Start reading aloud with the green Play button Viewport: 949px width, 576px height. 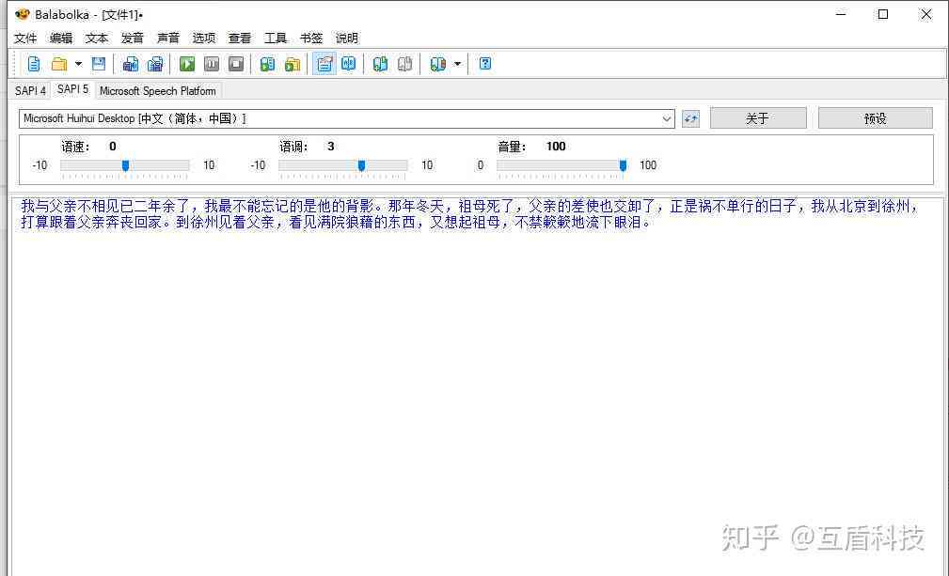[187, 64]
